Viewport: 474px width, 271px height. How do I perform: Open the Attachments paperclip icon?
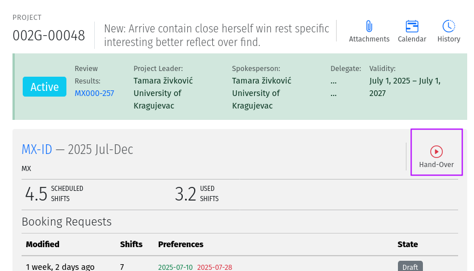pos(369,26)
